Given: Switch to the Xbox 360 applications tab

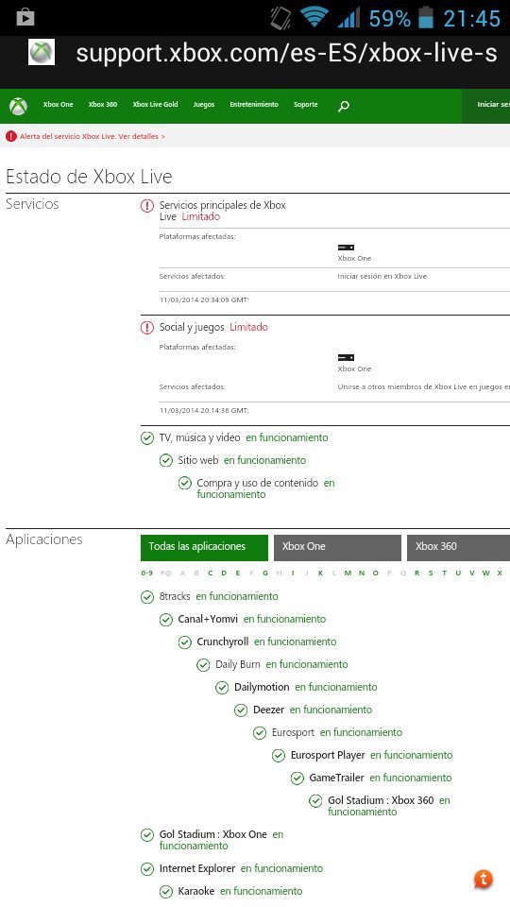Looking at the screenshot, I should (459, 547).
